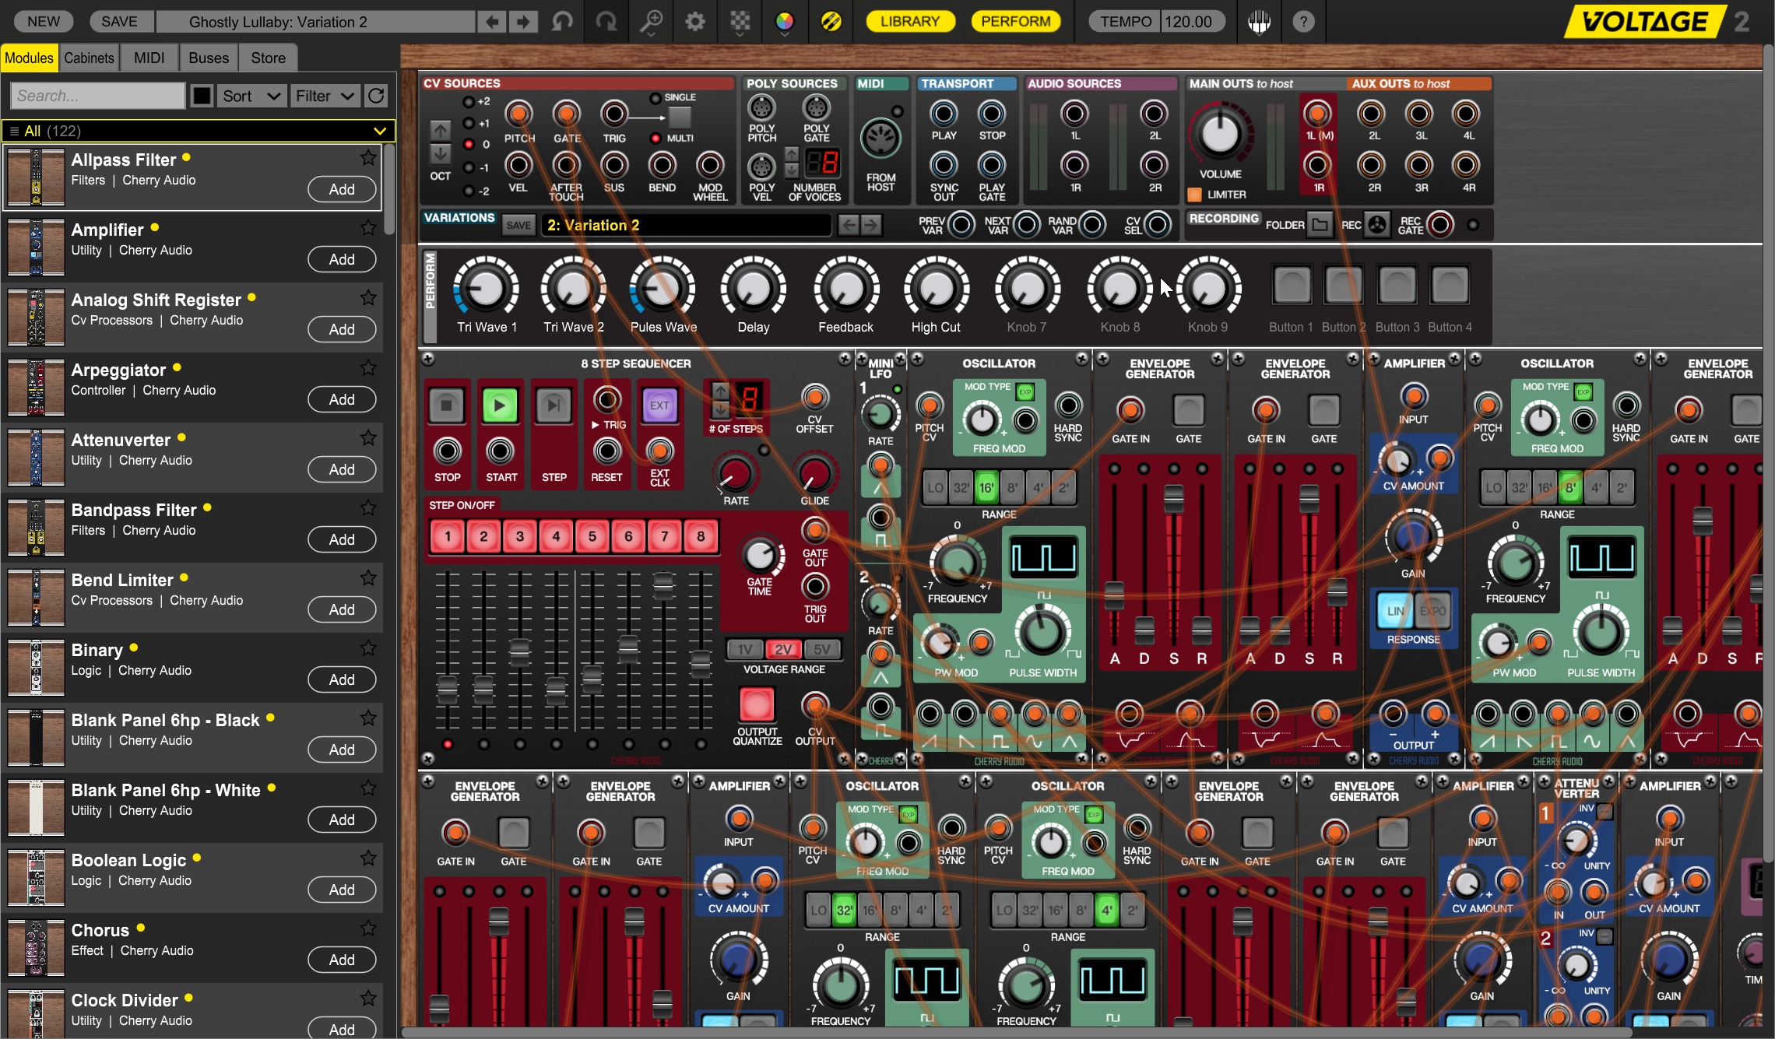Screen dimensions: 1775x1039
Task: Click the NEW button
Action: pos(44,22)
